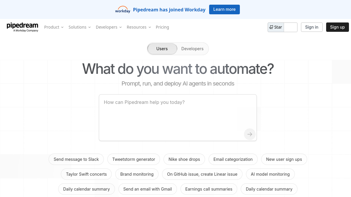Viewport: 351px width, 197px height.
Task: Choose the "Email categorization" suggestion
Action: click(x=233, y=159)
